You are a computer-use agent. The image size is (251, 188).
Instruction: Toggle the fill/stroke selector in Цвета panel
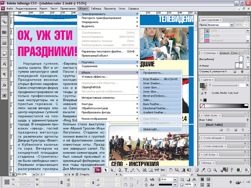203,86
